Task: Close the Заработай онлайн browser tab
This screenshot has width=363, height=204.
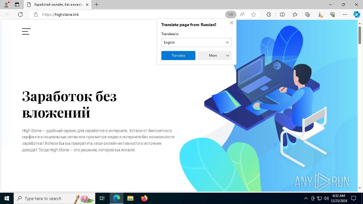Action: point(87,5)
